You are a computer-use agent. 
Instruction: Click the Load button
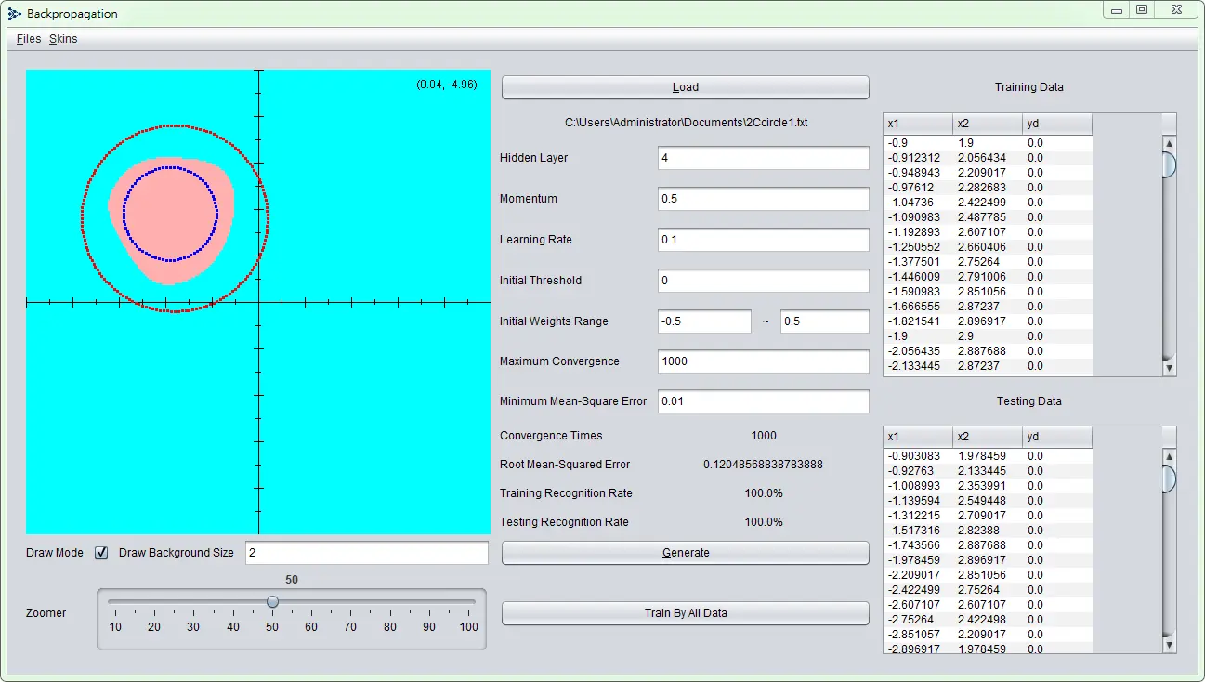[686, 87]
